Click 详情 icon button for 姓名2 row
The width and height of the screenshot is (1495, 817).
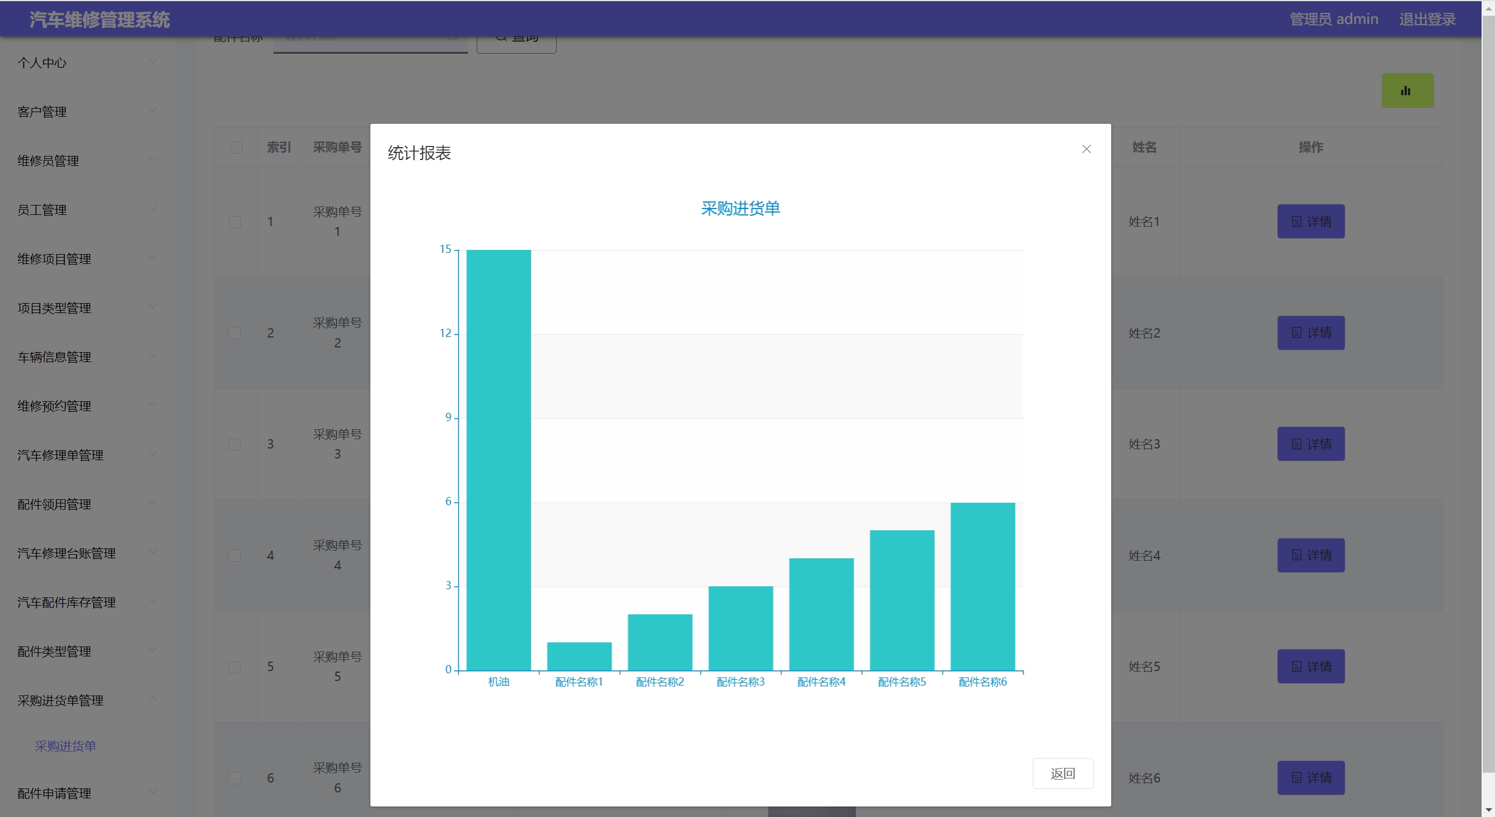[x=1310, y=333]
